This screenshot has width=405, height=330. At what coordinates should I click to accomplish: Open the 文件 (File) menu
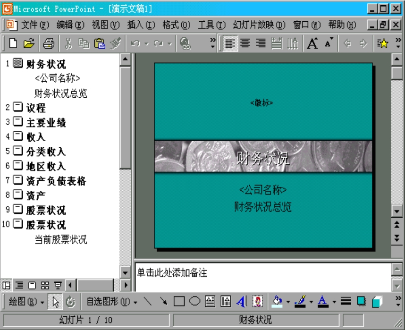(x=35, y=25)
